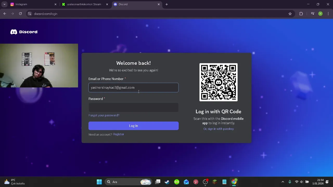Click the microphone tray icon

[290, 182]
